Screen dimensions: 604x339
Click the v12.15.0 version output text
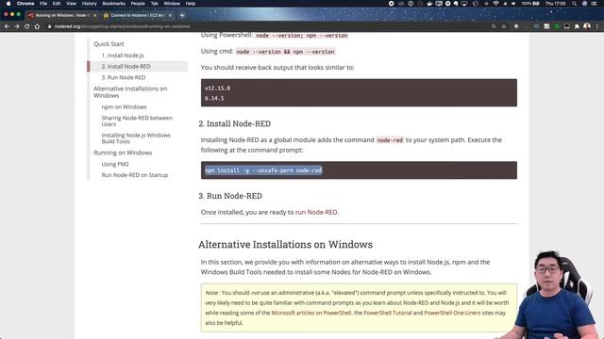217,88
